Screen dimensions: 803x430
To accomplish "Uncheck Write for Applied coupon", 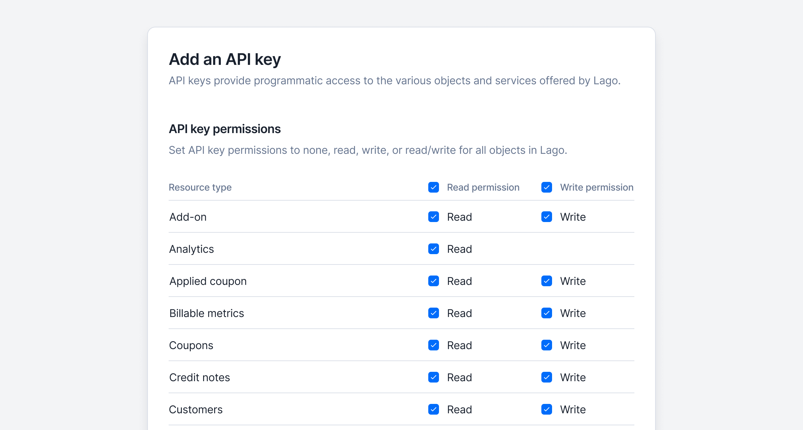I will 547,281.
